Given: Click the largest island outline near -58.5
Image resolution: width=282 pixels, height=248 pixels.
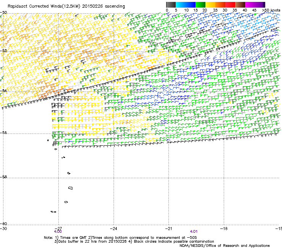Looking at the screenshot, I should click(70, 188).
